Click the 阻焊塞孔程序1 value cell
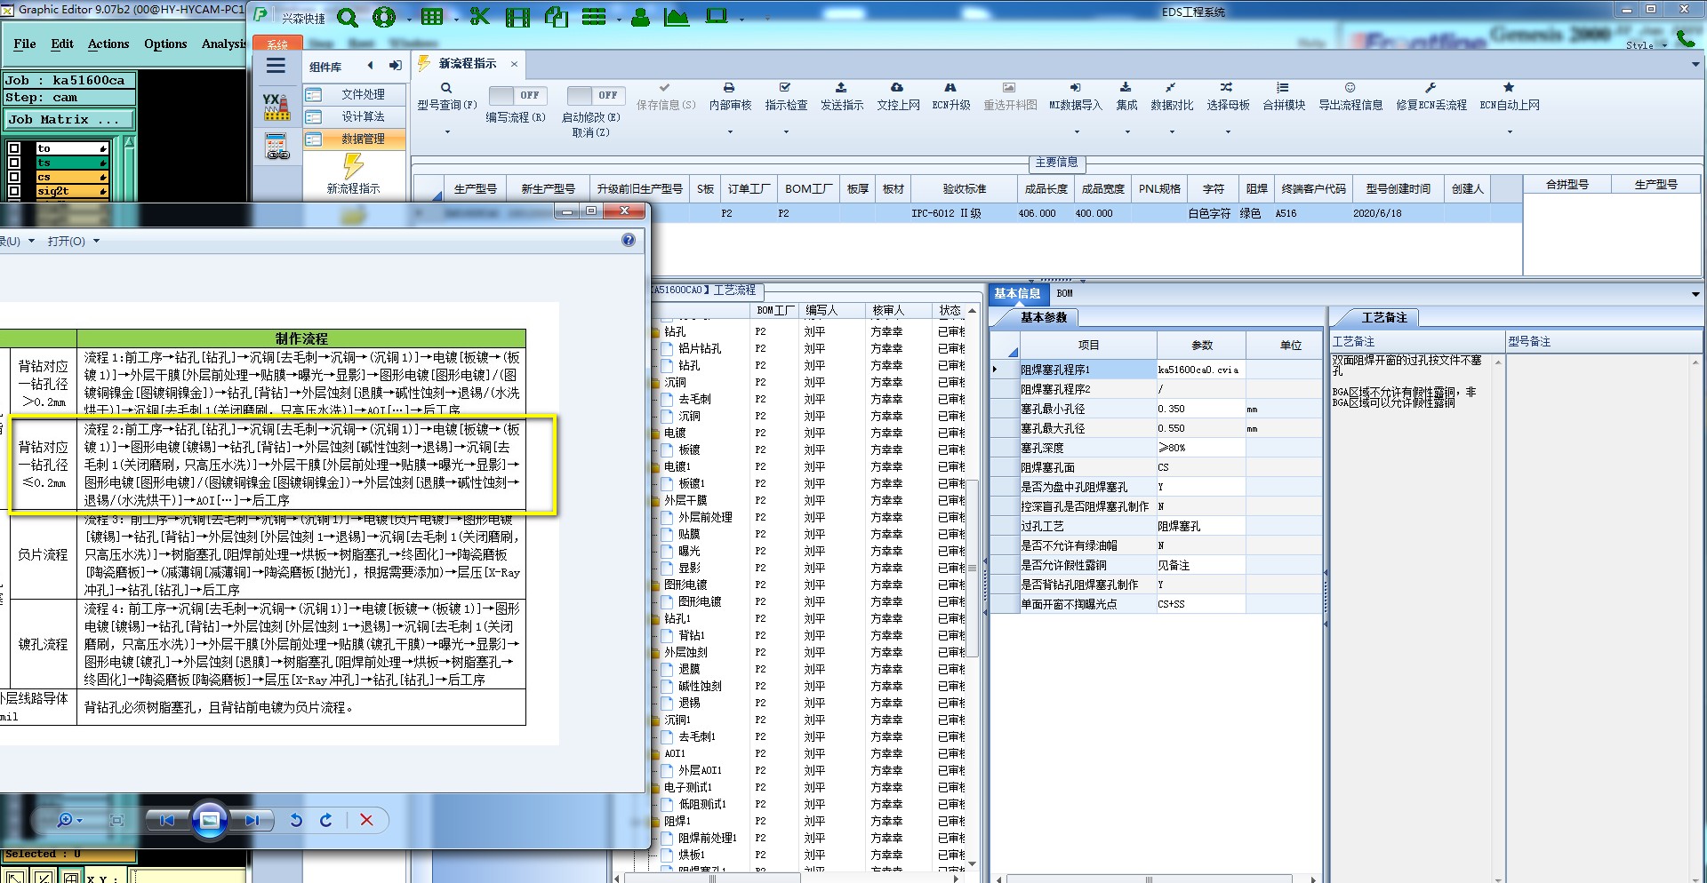This screenshot has height=883, width=1707. 1200,370
